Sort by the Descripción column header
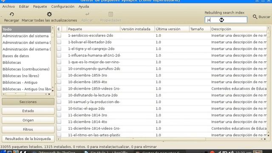This screenshot has width=272, height=153. pyautogui.click(x=238, y=29)
